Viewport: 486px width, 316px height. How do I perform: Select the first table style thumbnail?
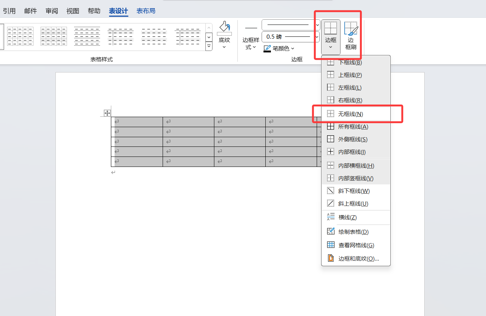20,36
